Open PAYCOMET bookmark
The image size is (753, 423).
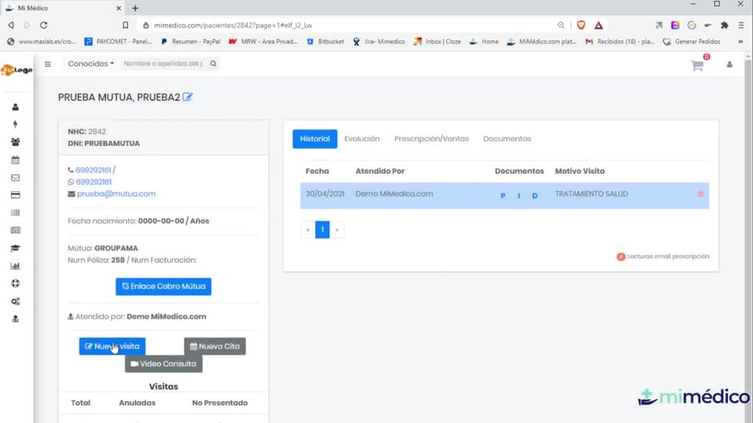coord(118,42)
